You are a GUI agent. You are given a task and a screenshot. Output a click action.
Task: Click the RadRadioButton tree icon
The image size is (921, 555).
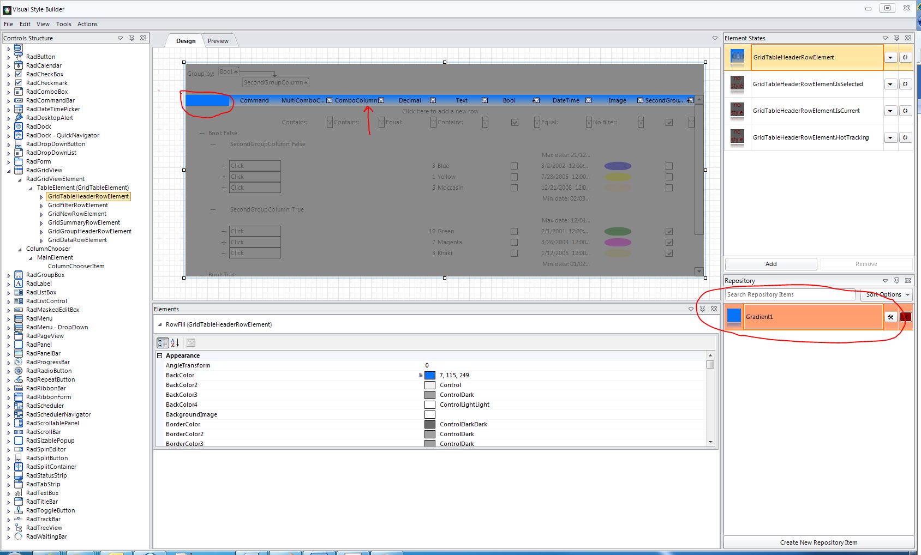[x=19, y=371]
